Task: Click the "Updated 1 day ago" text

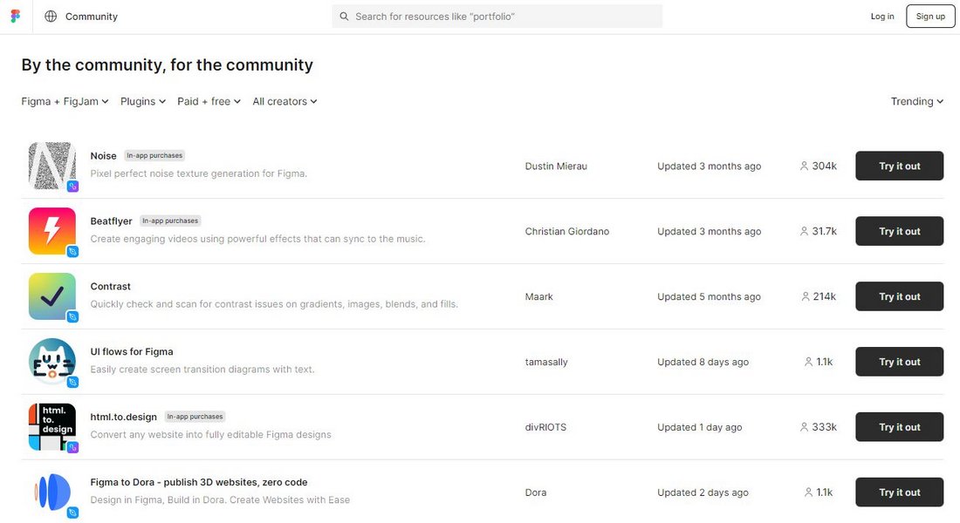Action: pyautogui.click(x=699, y=427)
